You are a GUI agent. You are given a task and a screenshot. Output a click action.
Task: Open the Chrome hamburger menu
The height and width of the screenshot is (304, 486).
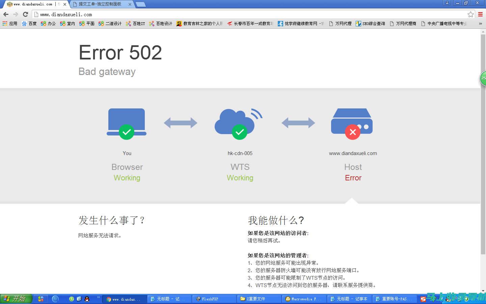(x=480, y=14)
